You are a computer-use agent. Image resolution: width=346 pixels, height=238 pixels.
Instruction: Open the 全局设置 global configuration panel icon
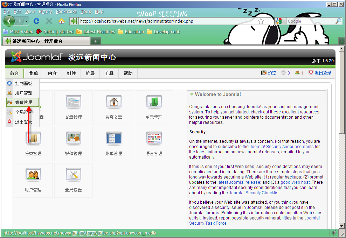pyautogui.click(x=73, y=179)
